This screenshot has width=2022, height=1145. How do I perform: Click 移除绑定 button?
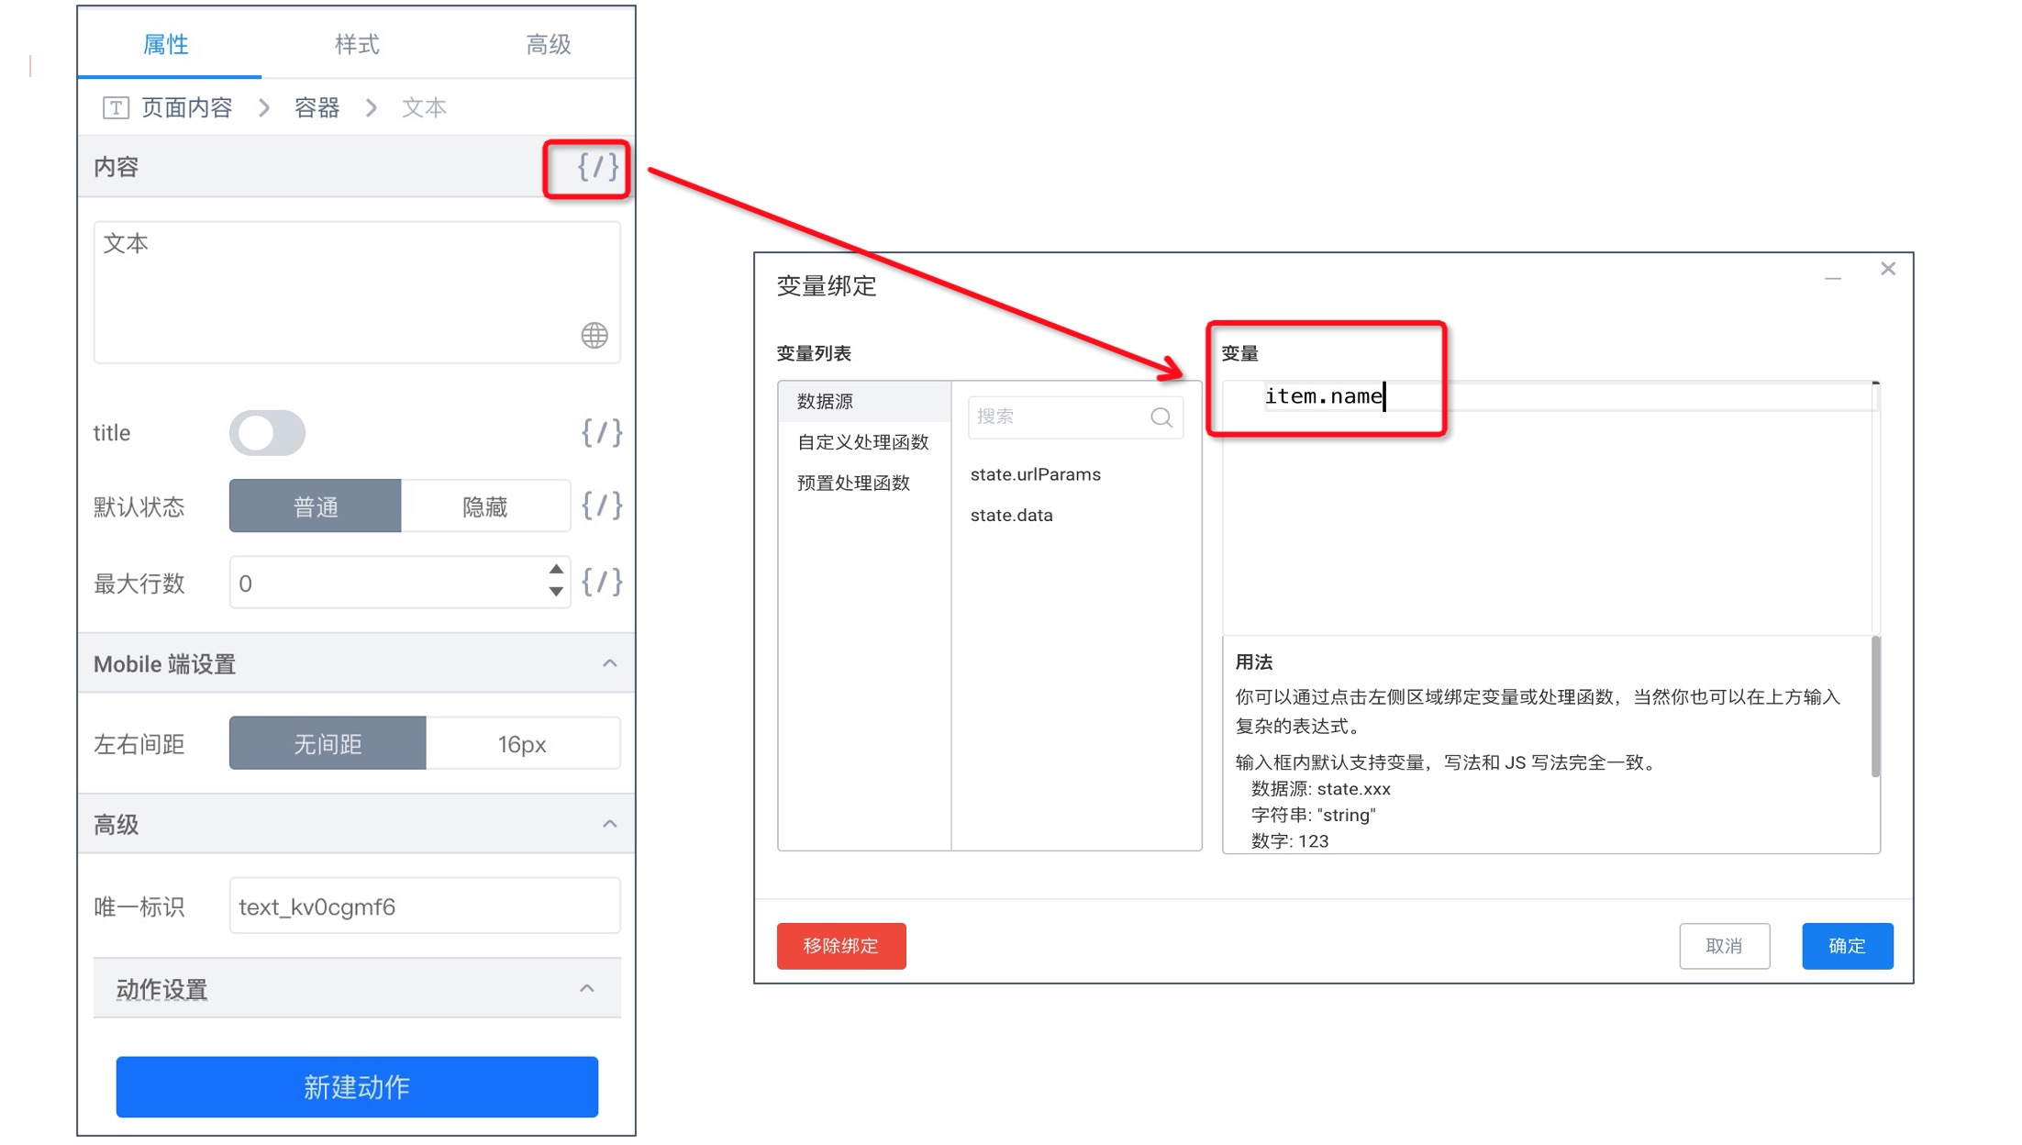[x=841, y=946]
